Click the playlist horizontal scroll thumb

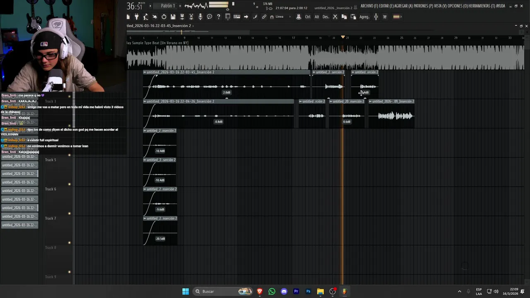click(188, 32)
